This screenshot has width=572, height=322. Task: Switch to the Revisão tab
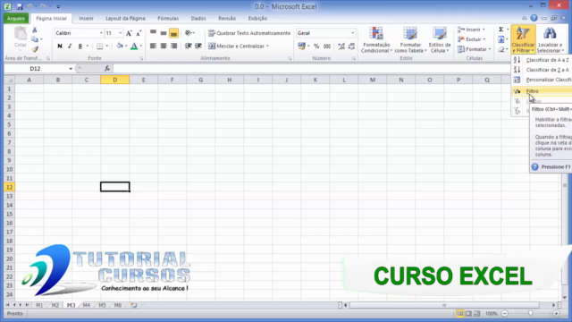(227, 18)
